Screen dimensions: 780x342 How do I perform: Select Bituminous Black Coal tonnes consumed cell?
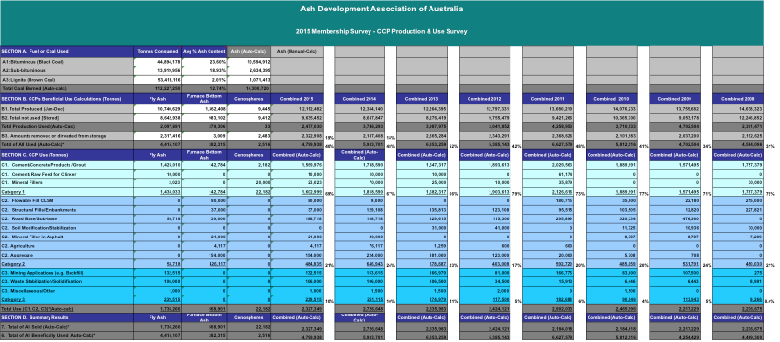point(158,62)
